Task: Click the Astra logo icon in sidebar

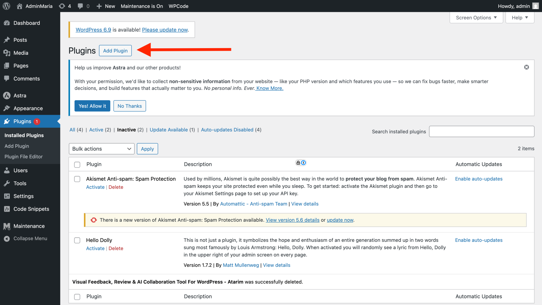Action: 7,95
